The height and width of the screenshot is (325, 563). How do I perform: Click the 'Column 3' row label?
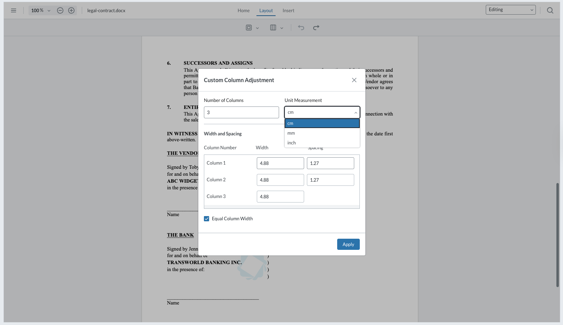216,196
